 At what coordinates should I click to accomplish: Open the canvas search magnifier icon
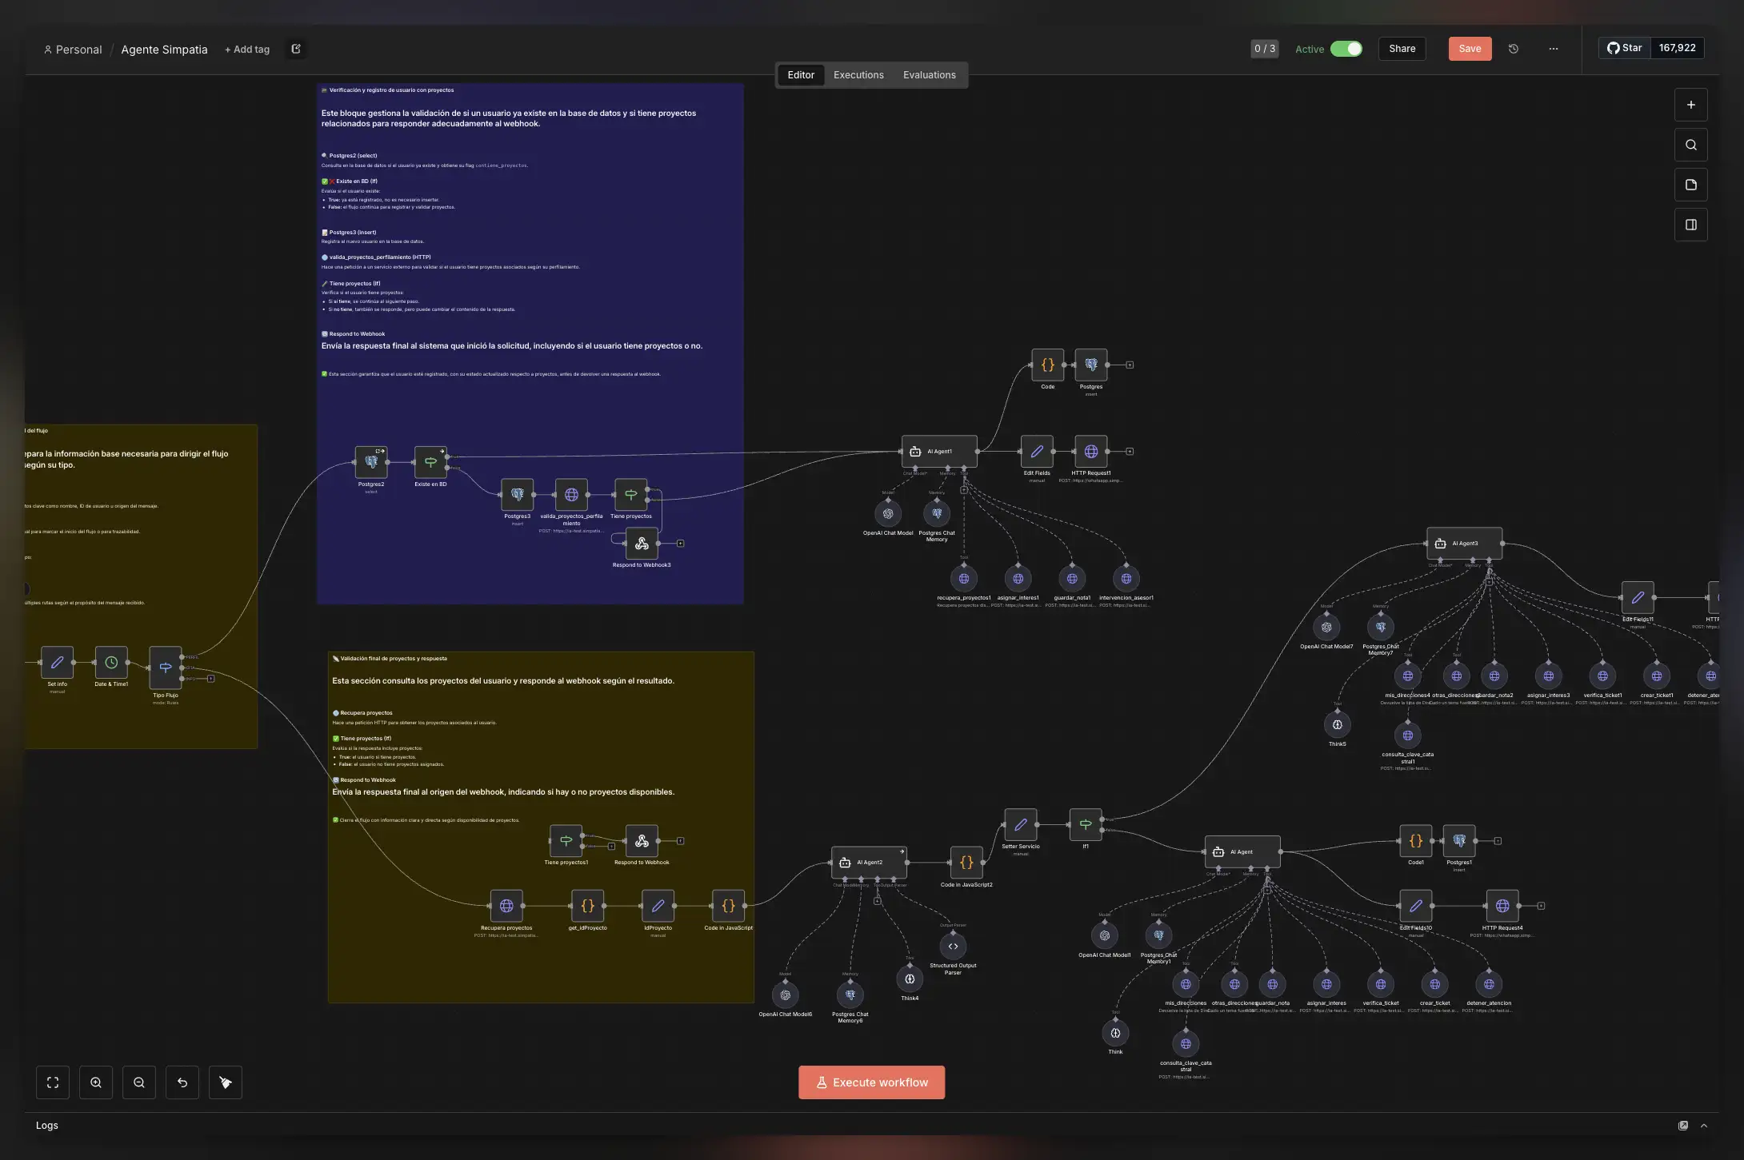tap(1691, 145)
